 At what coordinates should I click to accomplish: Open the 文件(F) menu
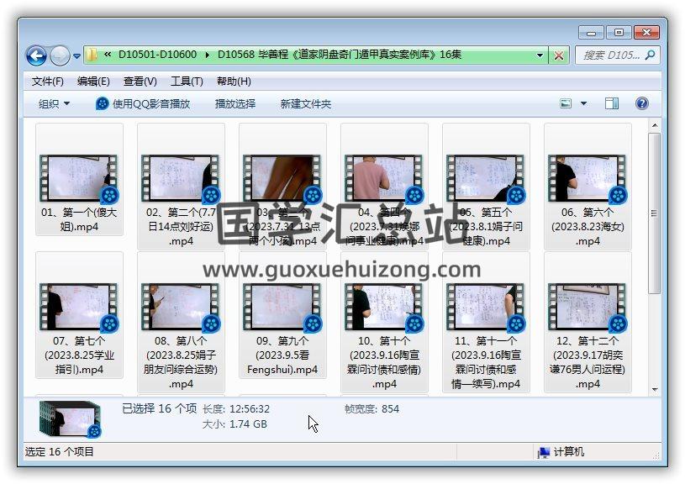click(x=47, y=82)
